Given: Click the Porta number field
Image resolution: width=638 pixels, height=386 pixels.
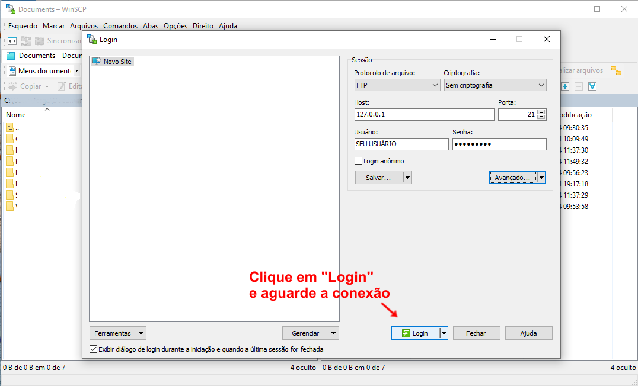Looking at the screenshot, I should [517, 115].
